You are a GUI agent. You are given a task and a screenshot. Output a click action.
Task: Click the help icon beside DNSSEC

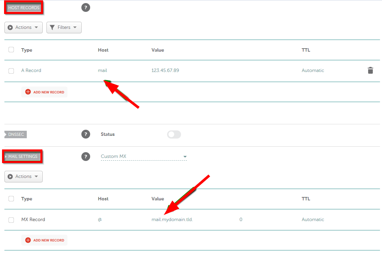pos(86,134)
